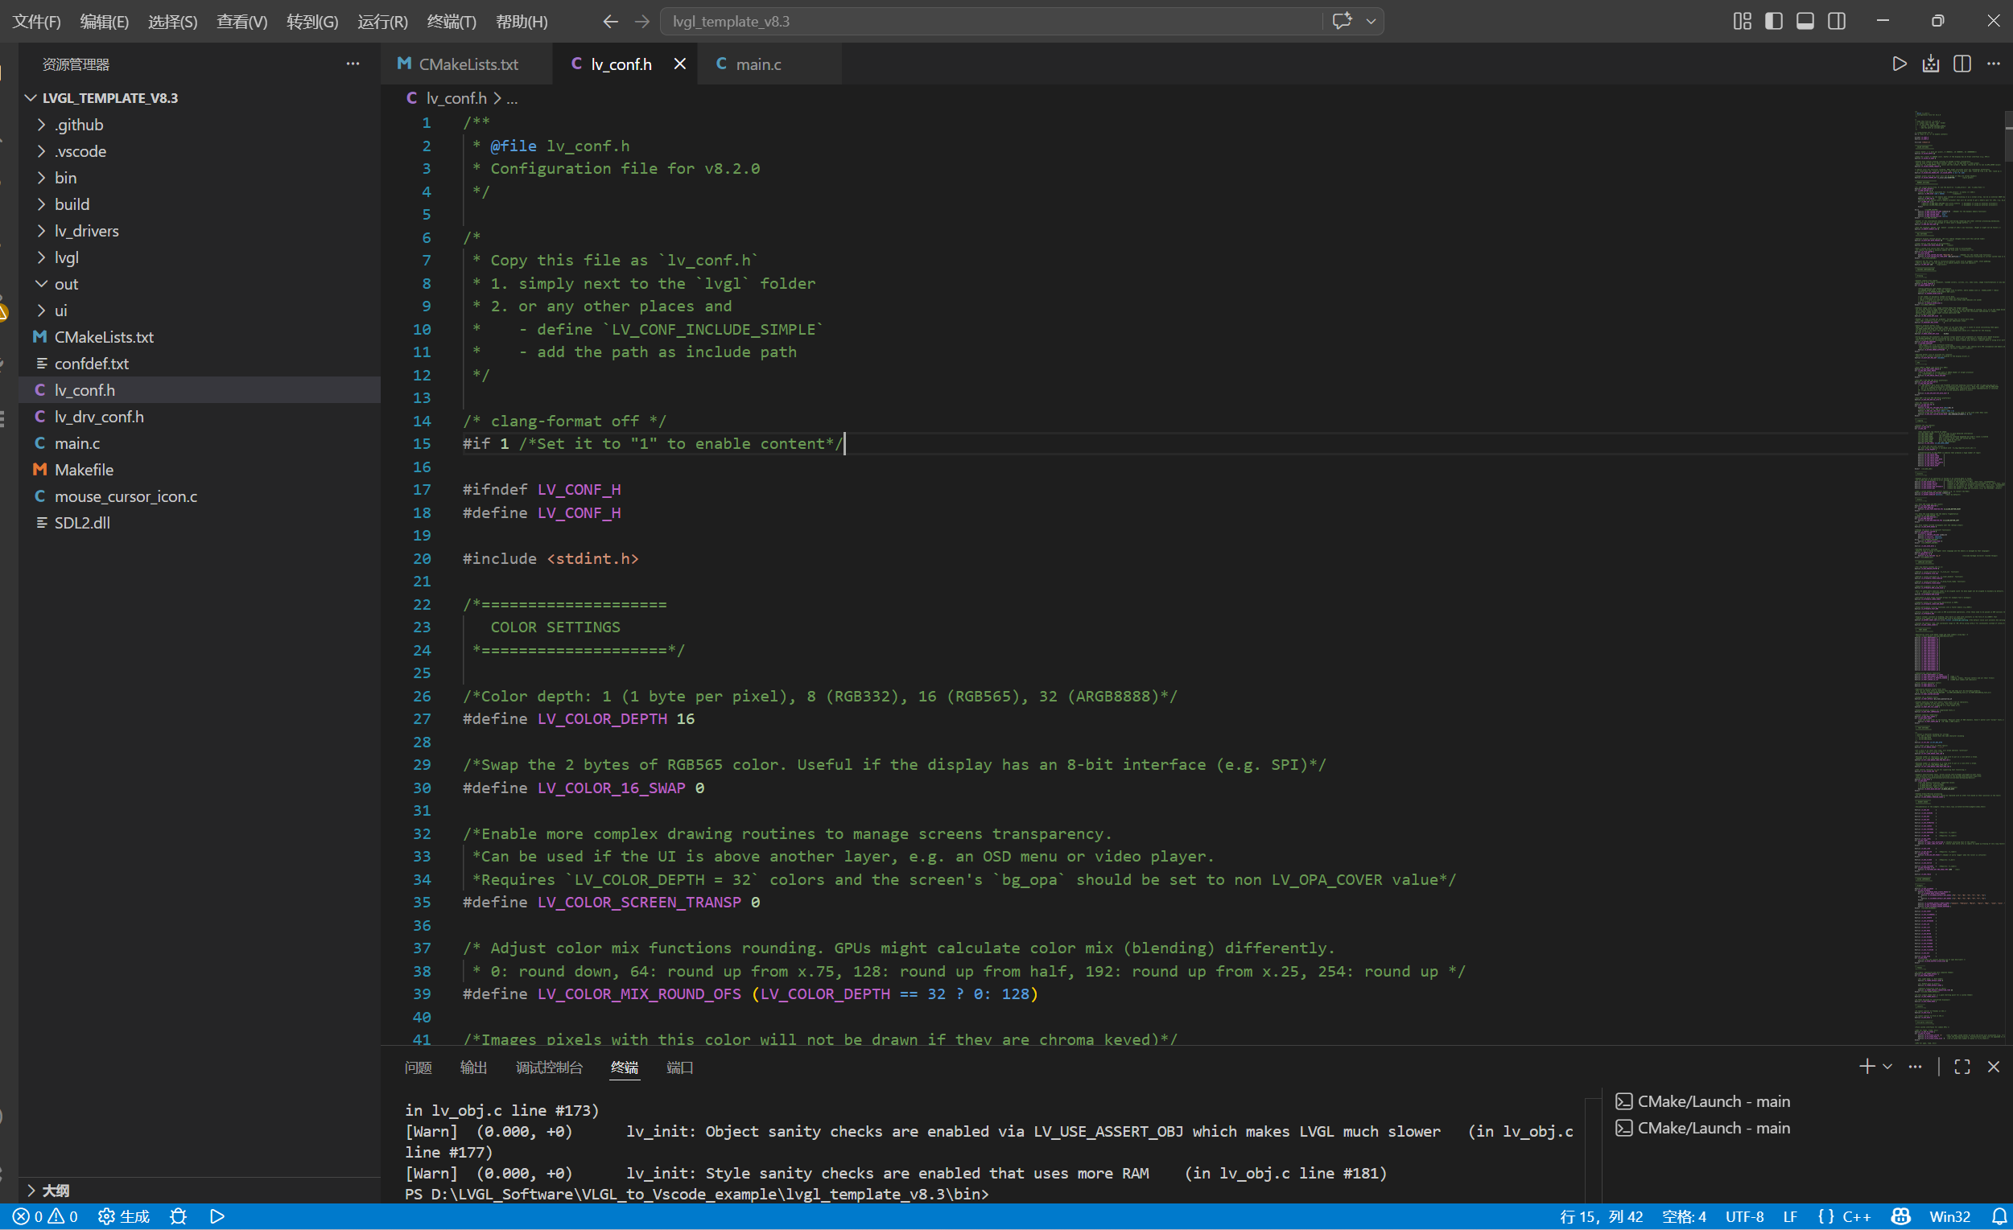2013x1230 pixels.
Task: Expand the build folder
Action: [x=200, y=204]
